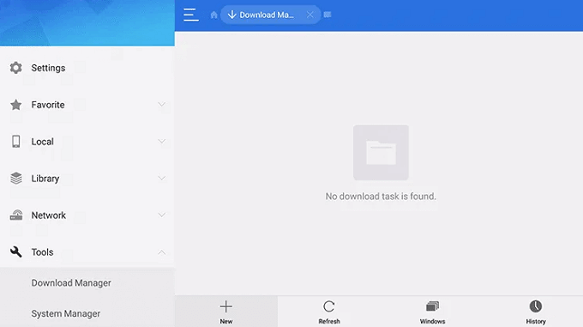Refresh the download list
Viewport: 583px width, 327px height.
329,312
